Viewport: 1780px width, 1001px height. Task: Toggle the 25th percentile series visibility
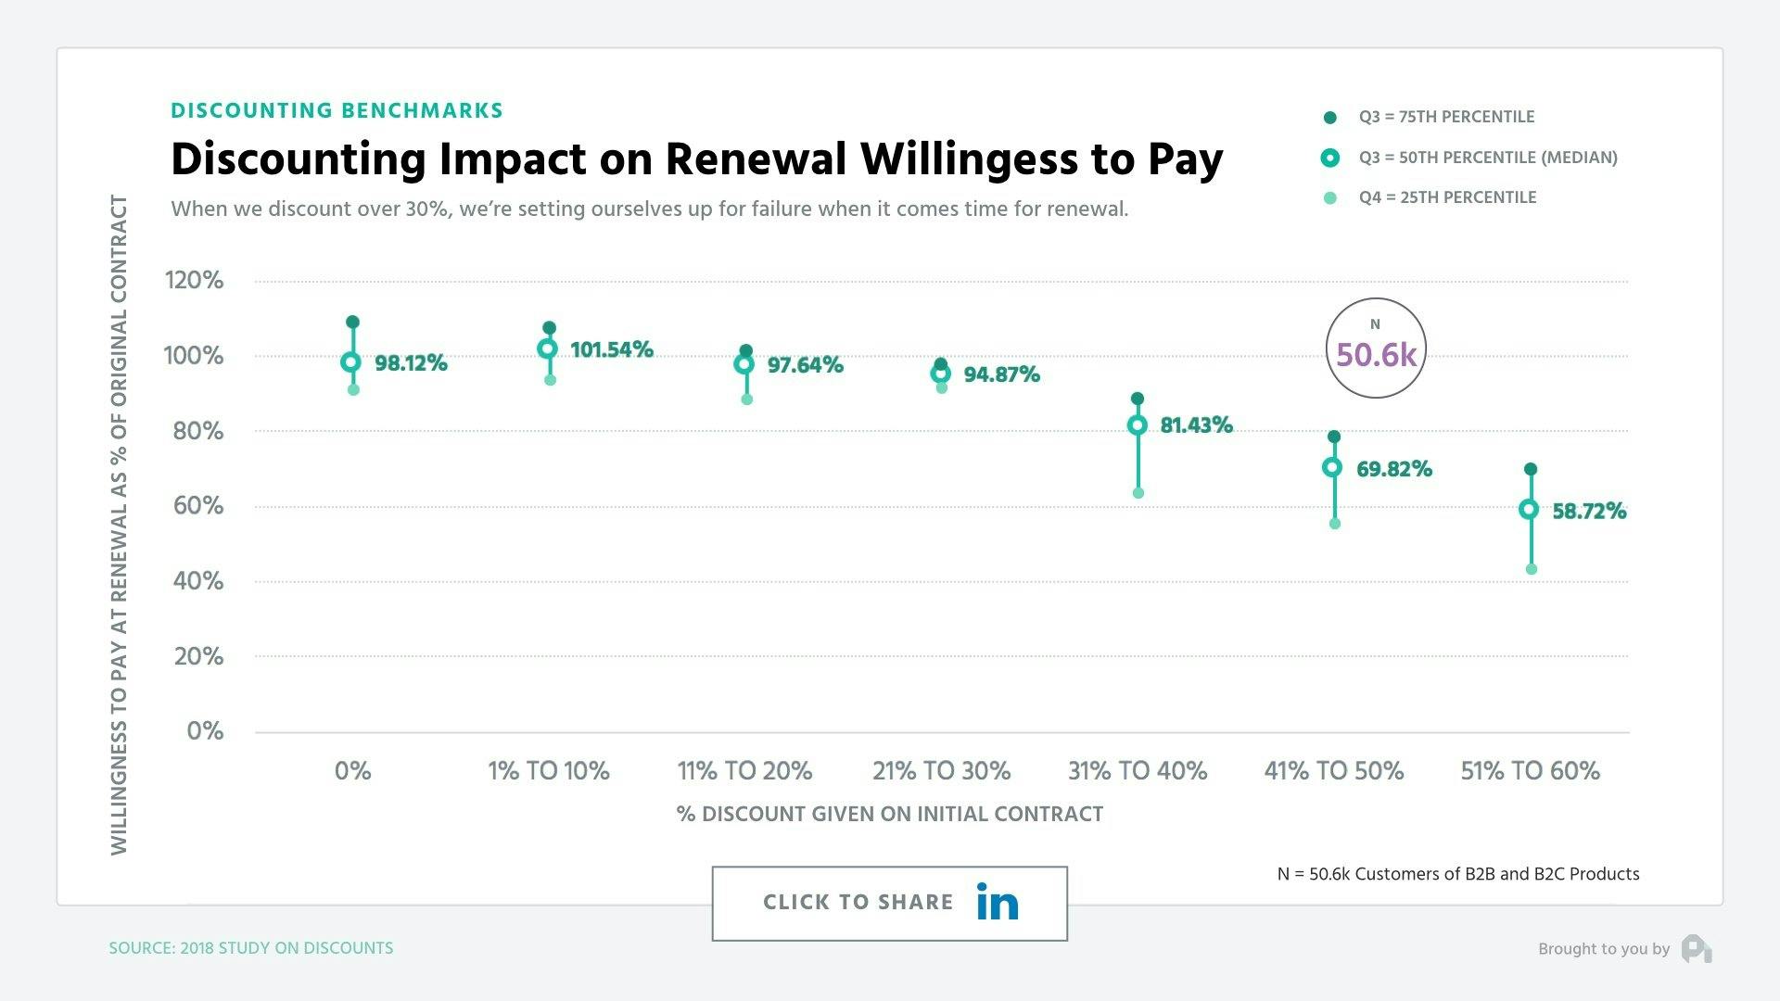[x=1329, y=196]
